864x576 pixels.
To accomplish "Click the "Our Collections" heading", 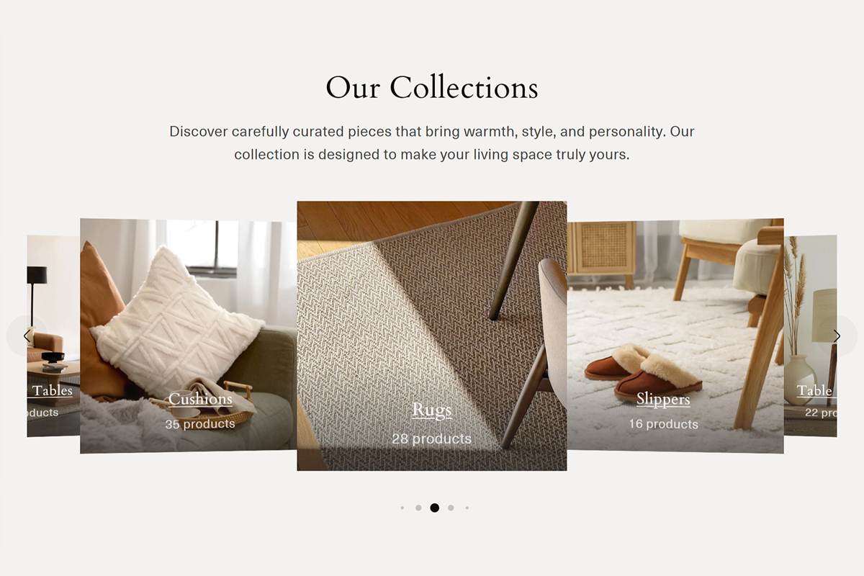I will click(x=432, y=88).
